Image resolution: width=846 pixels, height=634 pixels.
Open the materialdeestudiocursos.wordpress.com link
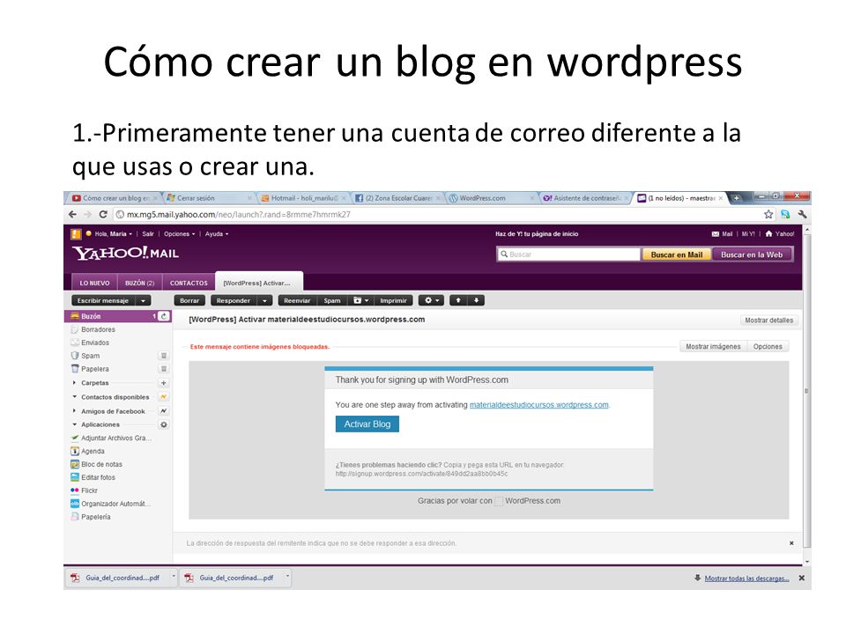539,405
